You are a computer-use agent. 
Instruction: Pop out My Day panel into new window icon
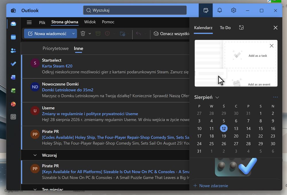coord(241,28)
